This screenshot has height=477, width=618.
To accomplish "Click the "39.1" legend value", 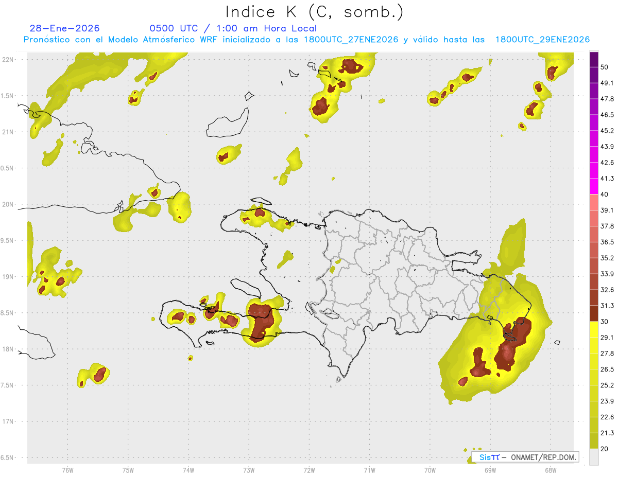I will 607,210.
